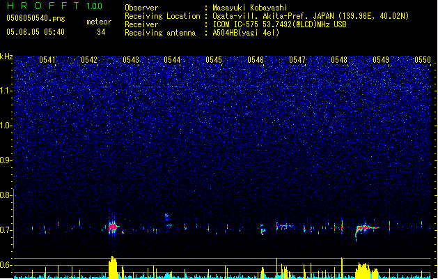This screenshot has width=438, height=279.
Task: Click the long meteor echo trail near 0549
Action: click(366, 228)
